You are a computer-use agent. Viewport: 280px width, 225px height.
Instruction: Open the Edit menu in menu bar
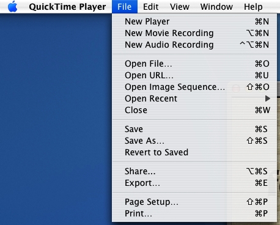coord(150,7)
